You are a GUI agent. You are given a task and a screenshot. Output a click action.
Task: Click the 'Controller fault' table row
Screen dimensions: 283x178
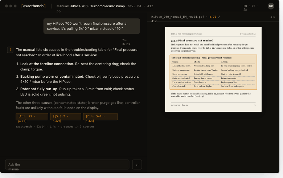213,86
